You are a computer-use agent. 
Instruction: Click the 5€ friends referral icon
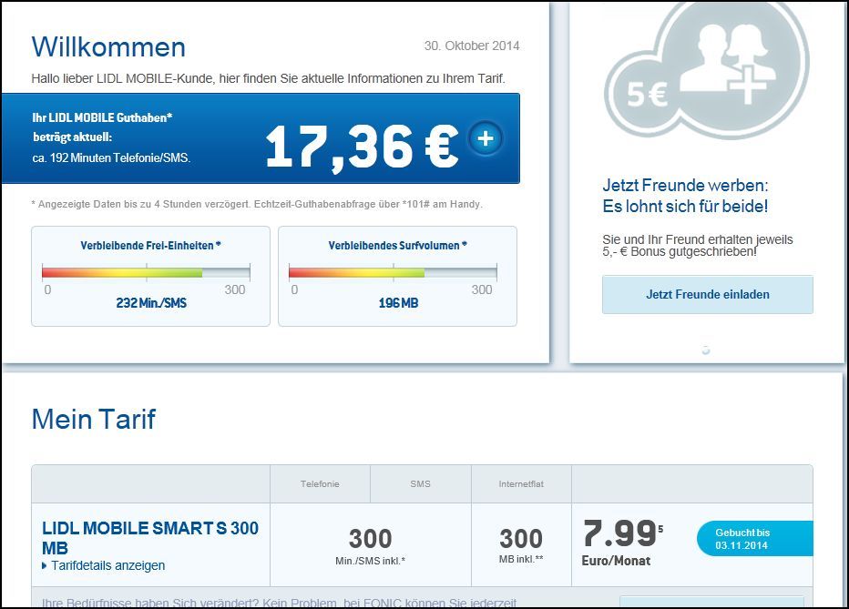pos(707,70)
